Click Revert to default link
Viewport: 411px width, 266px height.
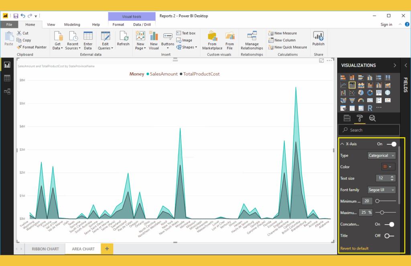point(354,248)
